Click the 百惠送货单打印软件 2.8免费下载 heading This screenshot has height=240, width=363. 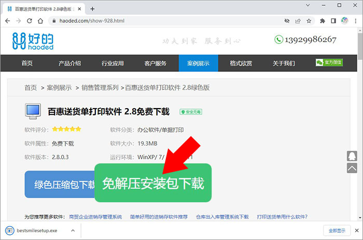108,112
